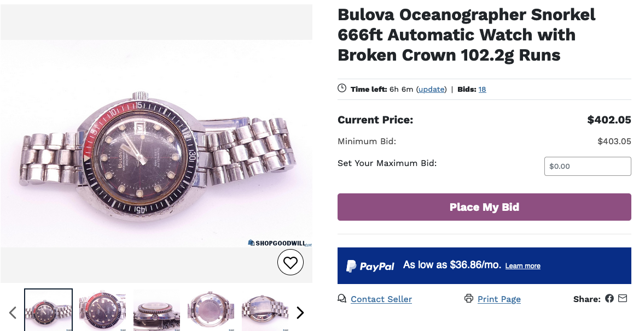Select the second dial close-up thumbnail
Image resolution: width=639 pixels, height=331 pixels.
click(102, 310)
